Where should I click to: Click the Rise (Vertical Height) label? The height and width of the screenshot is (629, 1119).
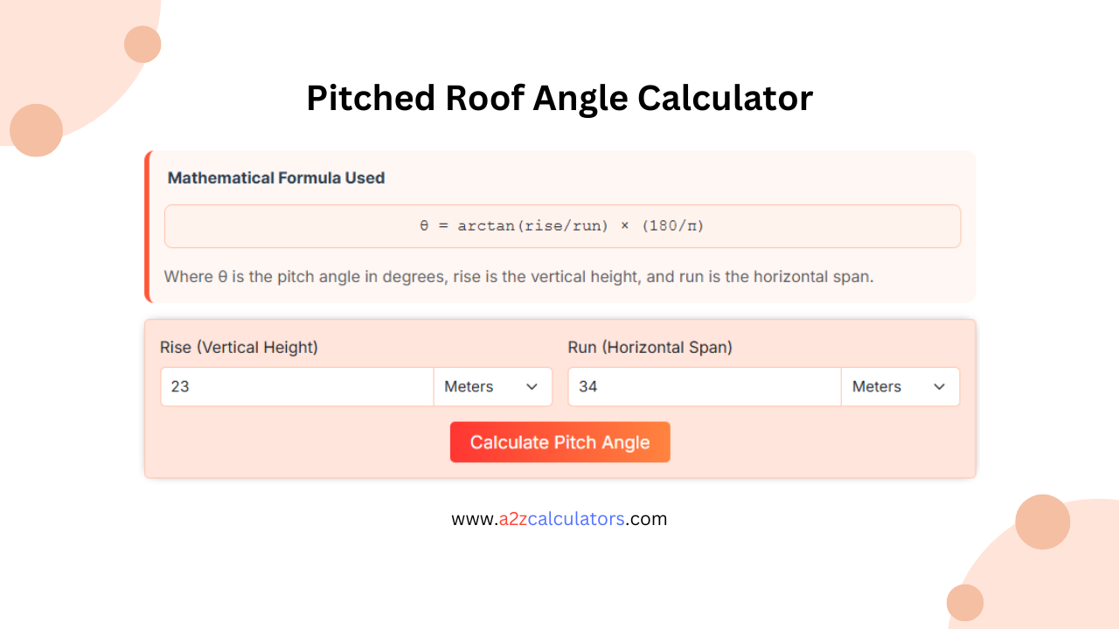(x=239, y=347)
